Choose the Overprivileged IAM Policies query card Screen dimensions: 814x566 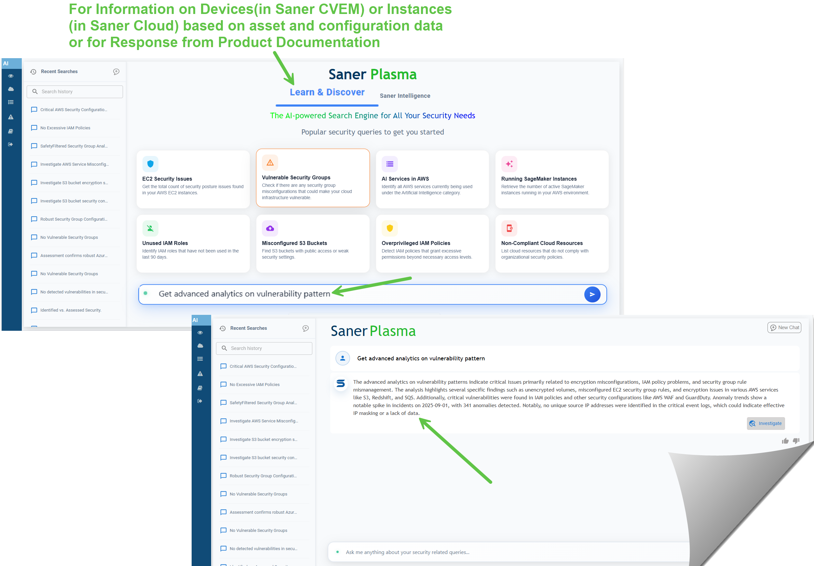pyautogui.click(x=432, y=244)
